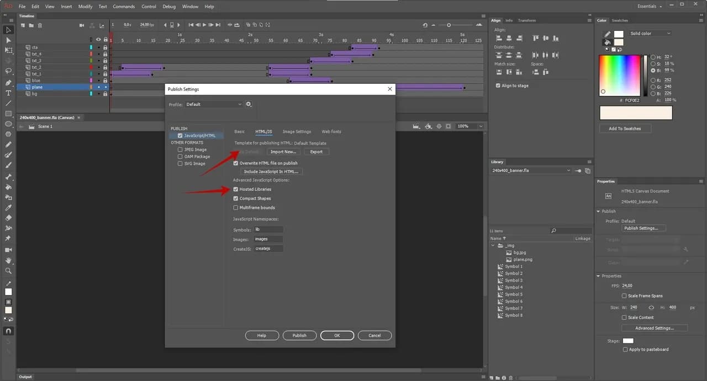Go to last frame of timeline
The width and height of the screenshot is (707, 381).
click(x=218, y=25)
